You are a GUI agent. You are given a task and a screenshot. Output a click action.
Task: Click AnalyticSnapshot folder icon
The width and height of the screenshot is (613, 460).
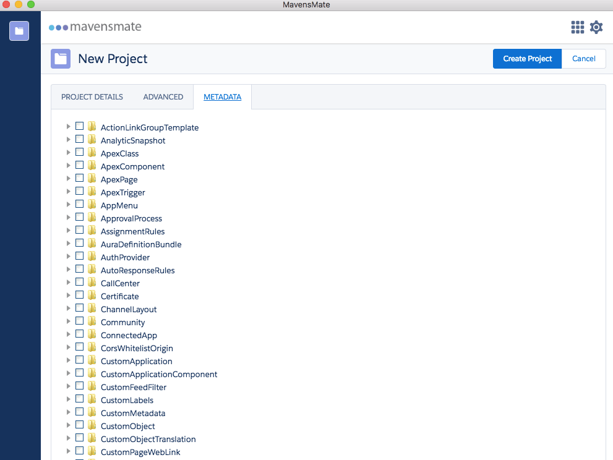coord(92,139)
